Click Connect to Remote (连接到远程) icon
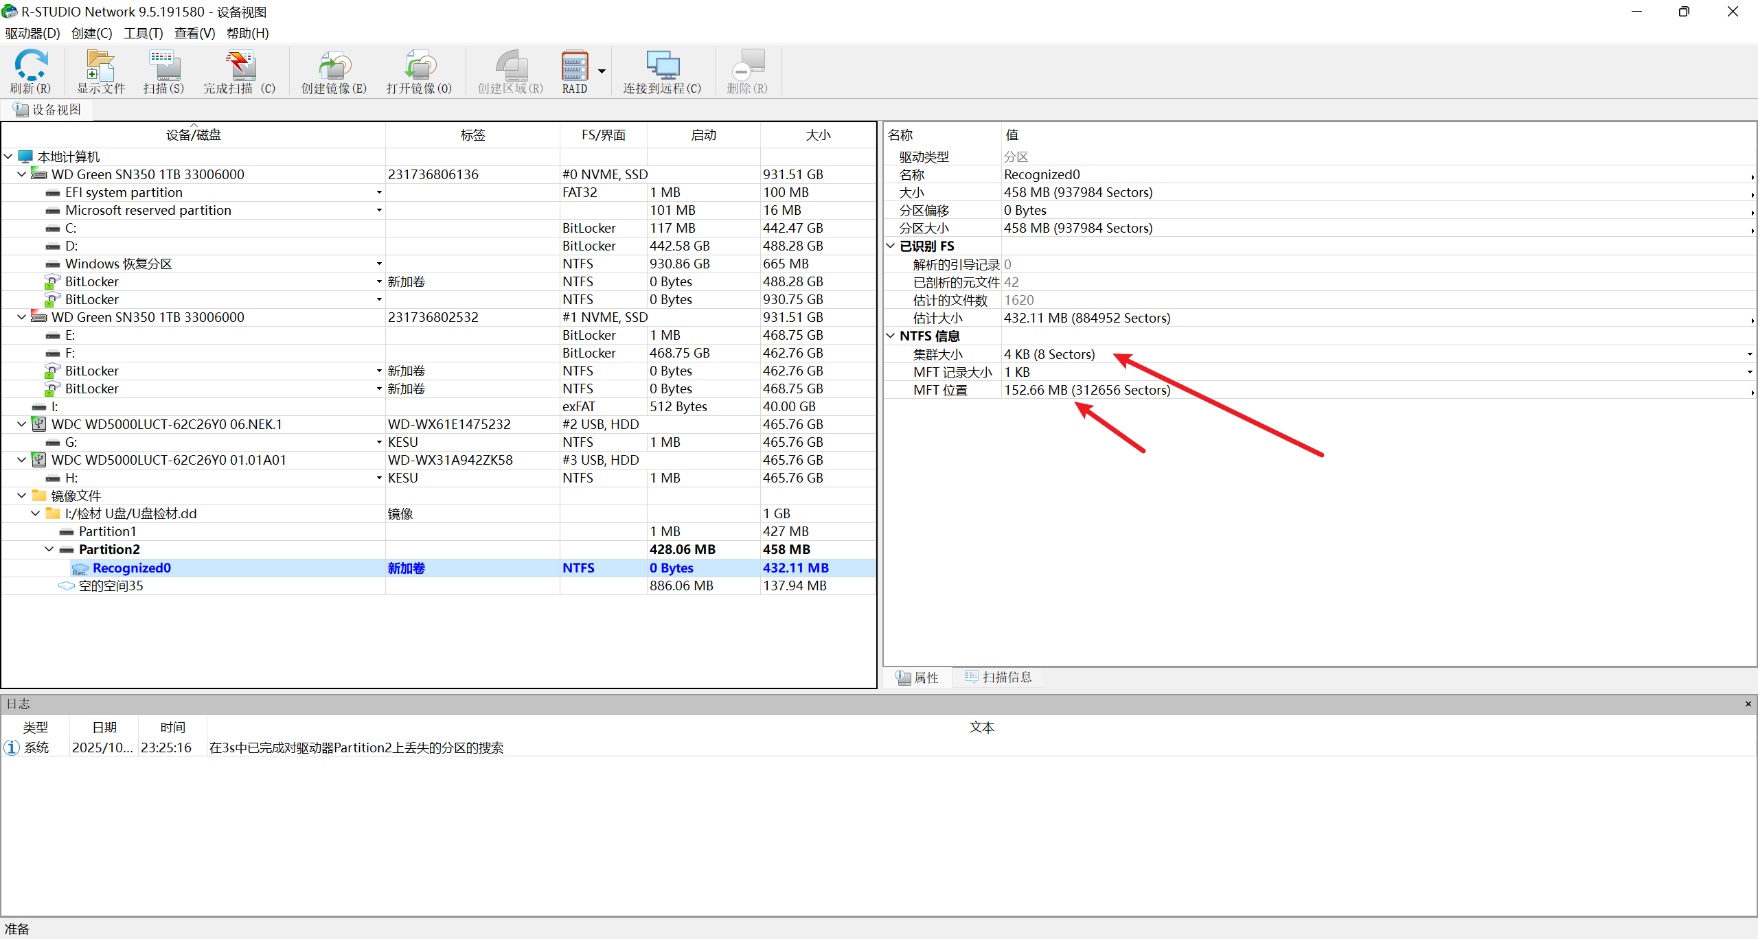The image size is (1758, 939). coord(662,70)
